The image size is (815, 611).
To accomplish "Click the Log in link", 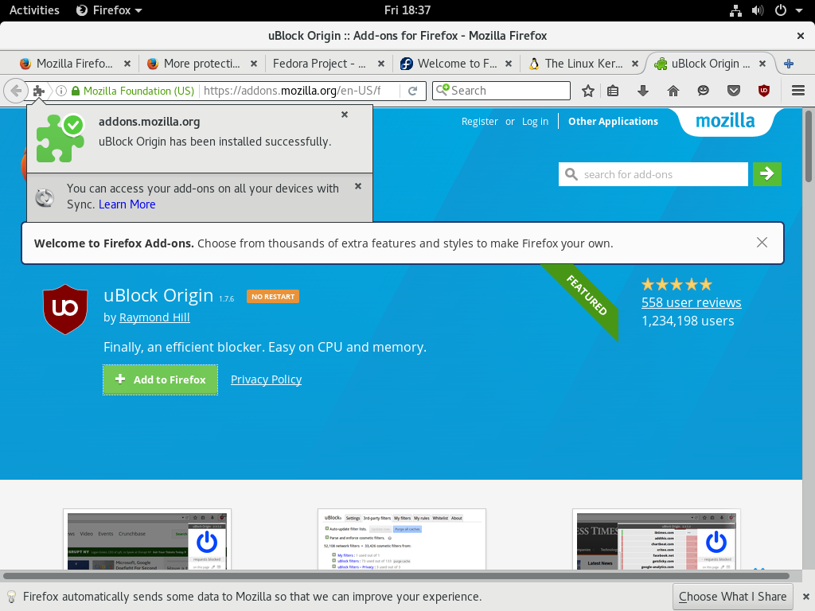I will click(535, 122).
